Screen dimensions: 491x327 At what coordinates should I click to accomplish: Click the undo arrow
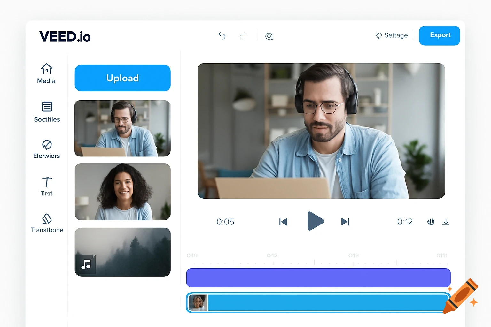(222, 36)
